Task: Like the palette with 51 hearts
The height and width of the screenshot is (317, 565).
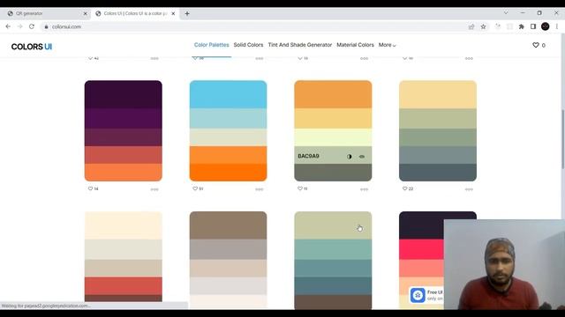Action: point(195,188)
